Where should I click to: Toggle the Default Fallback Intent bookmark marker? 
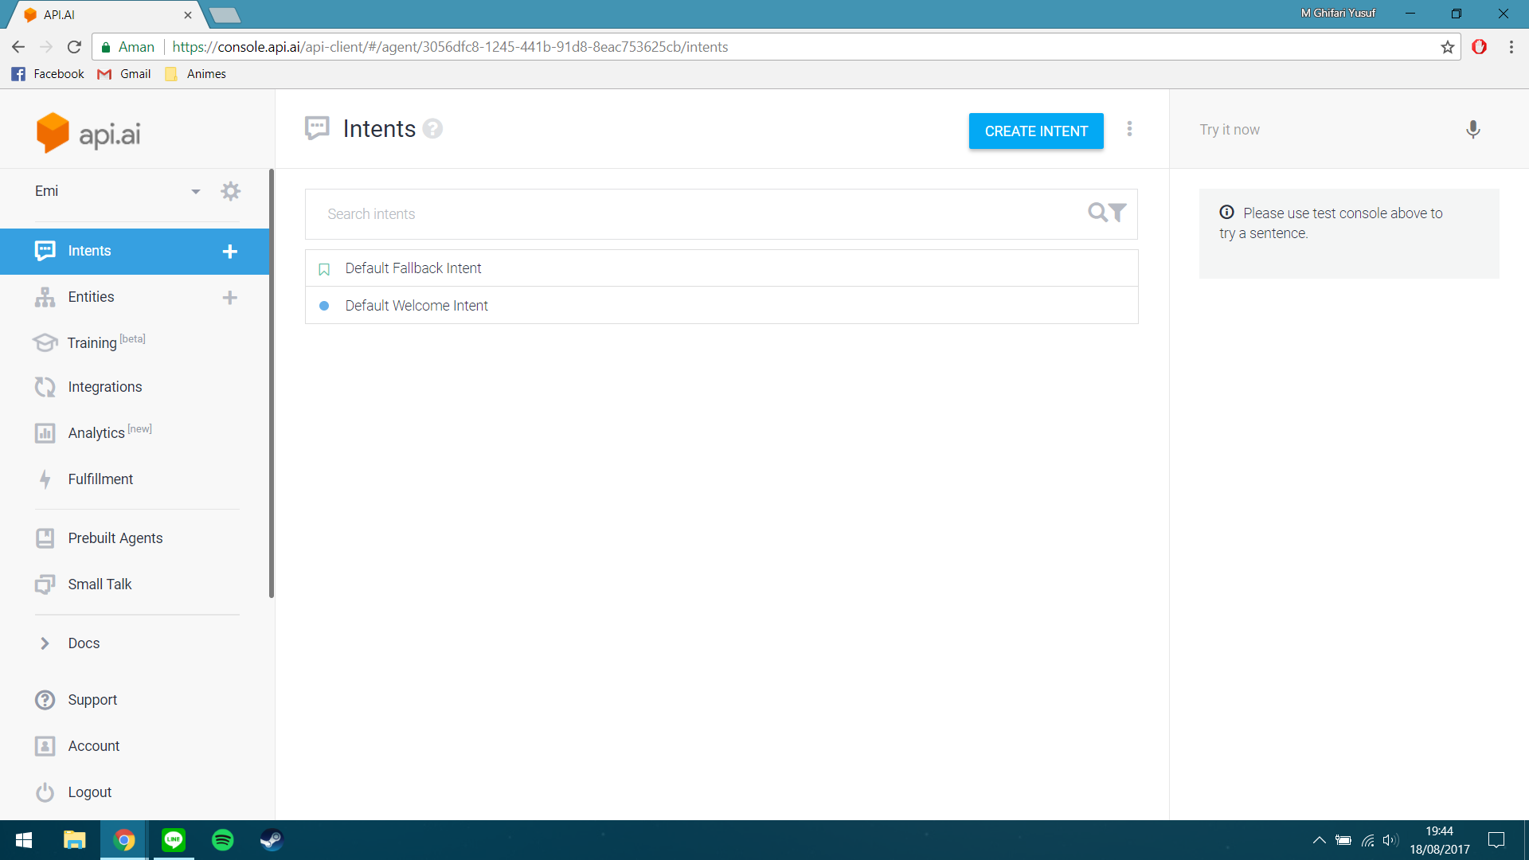(x=324, y=269)
